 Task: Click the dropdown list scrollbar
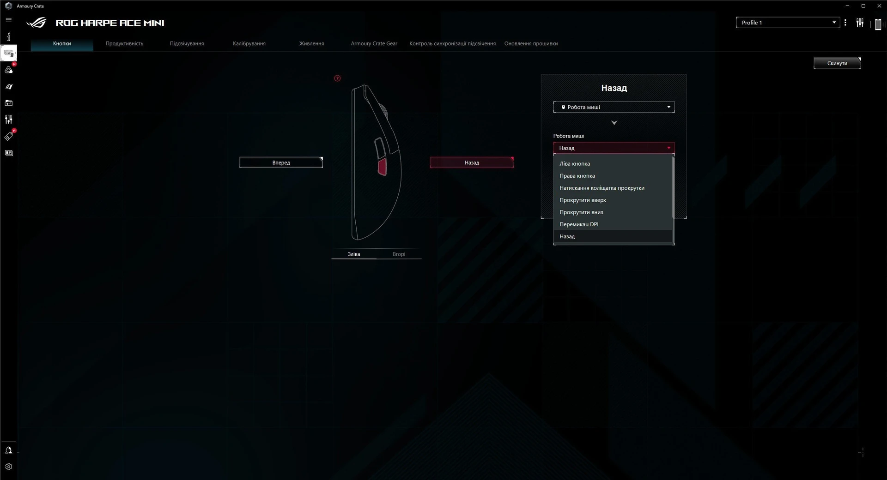[673, 187]
